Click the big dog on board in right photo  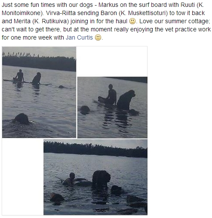(x=126, y=100)
